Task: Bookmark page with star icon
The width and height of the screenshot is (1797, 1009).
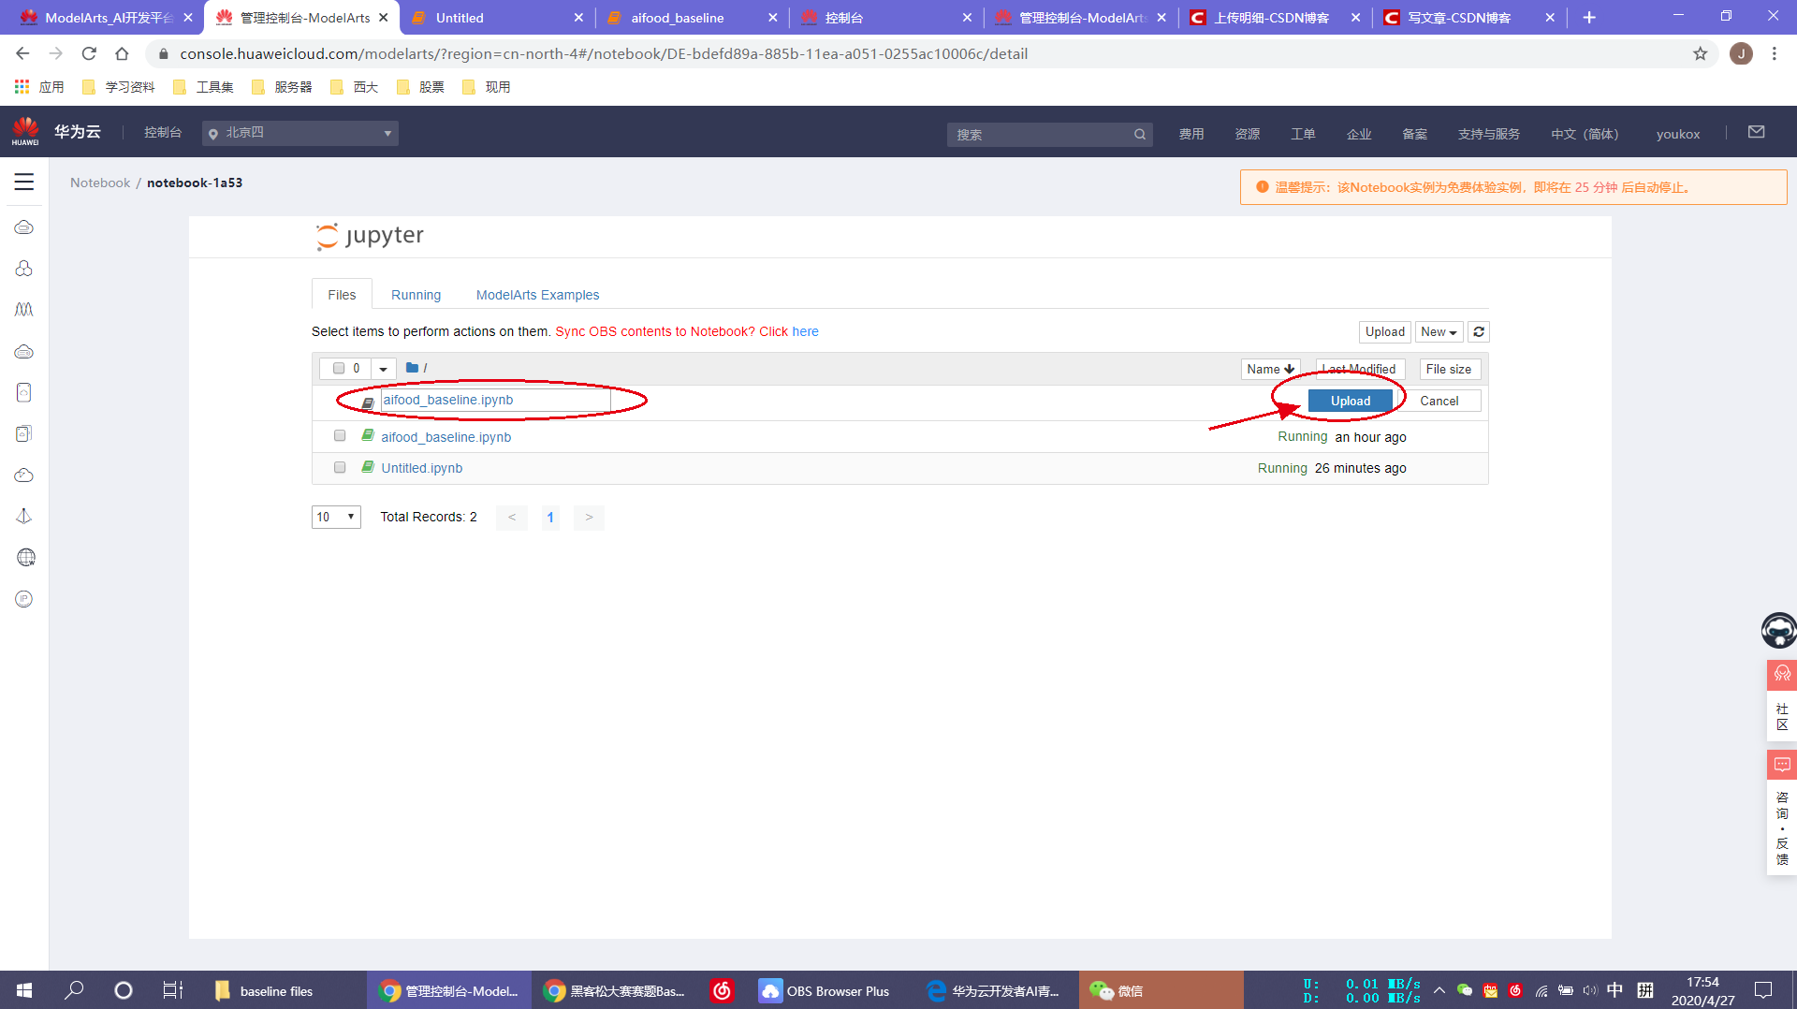Action: click(1700, 54)
